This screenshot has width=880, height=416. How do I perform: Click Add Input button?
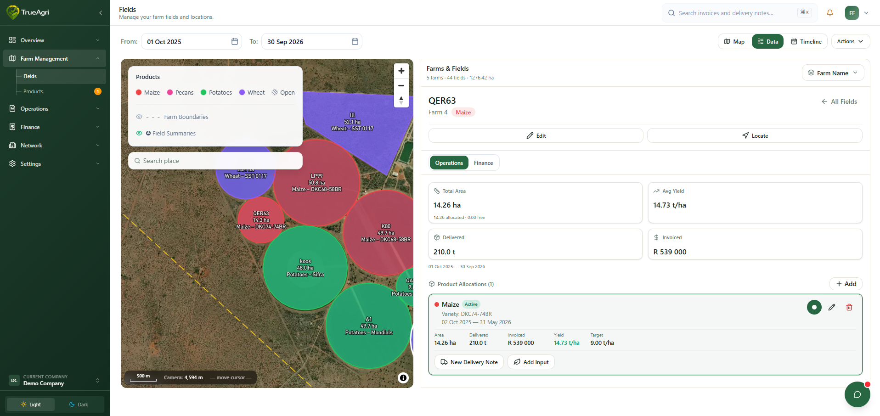(531, 362)
